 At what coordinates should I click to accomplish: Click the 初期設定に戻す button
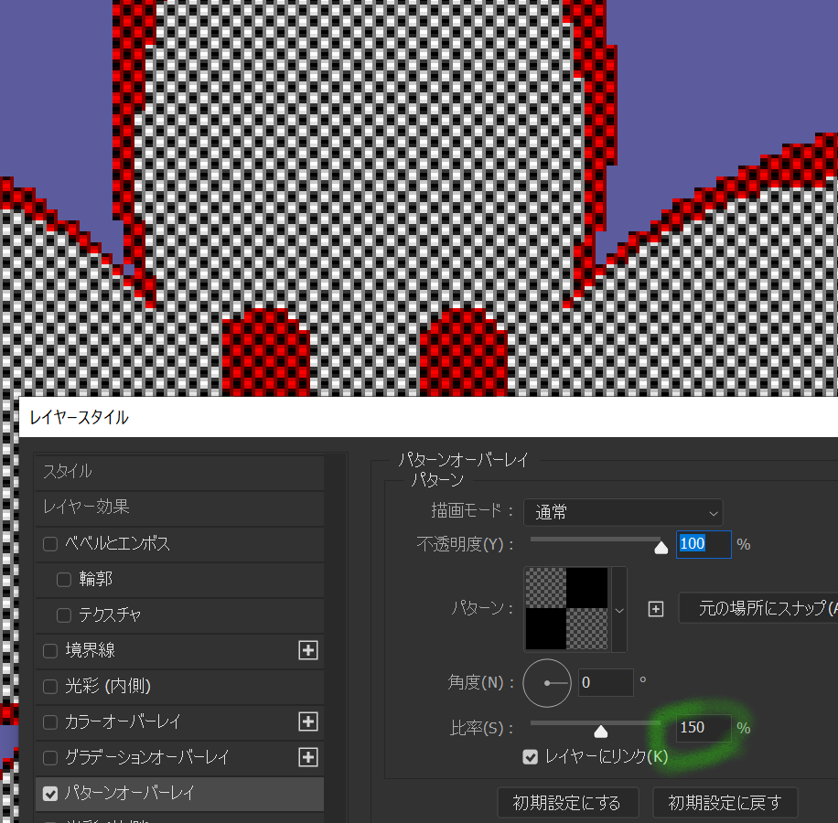click(725, 803)
